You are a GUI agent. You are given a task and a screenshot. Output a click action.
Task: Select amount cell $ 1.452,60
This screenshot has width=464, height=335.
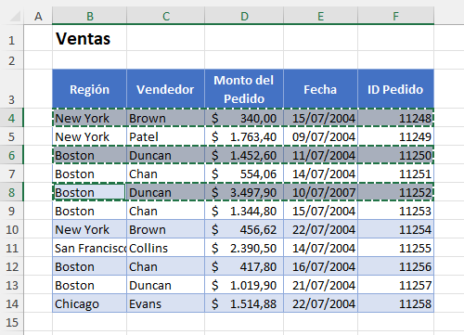tap(244, 155)
